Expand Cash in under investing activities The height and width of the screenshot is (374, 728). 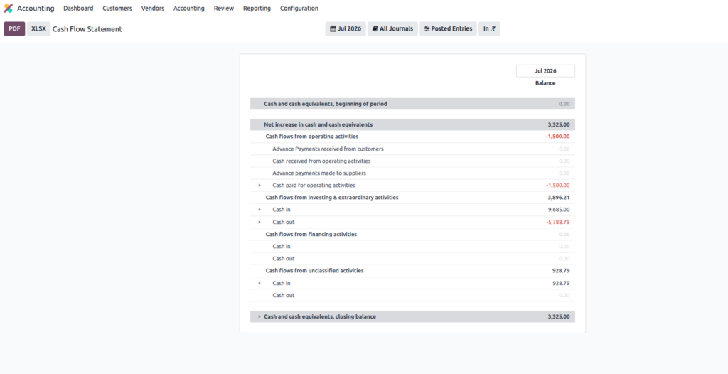[259, 210]
